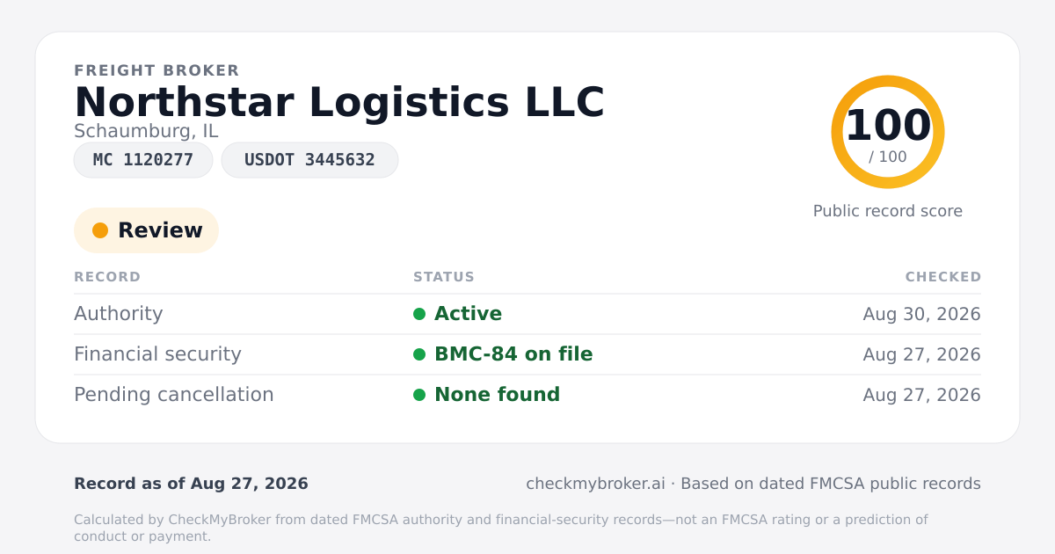This screenshot has width=1055, height=554.
Task: Click the orange Review status dot
Action: tap(100, 230)
